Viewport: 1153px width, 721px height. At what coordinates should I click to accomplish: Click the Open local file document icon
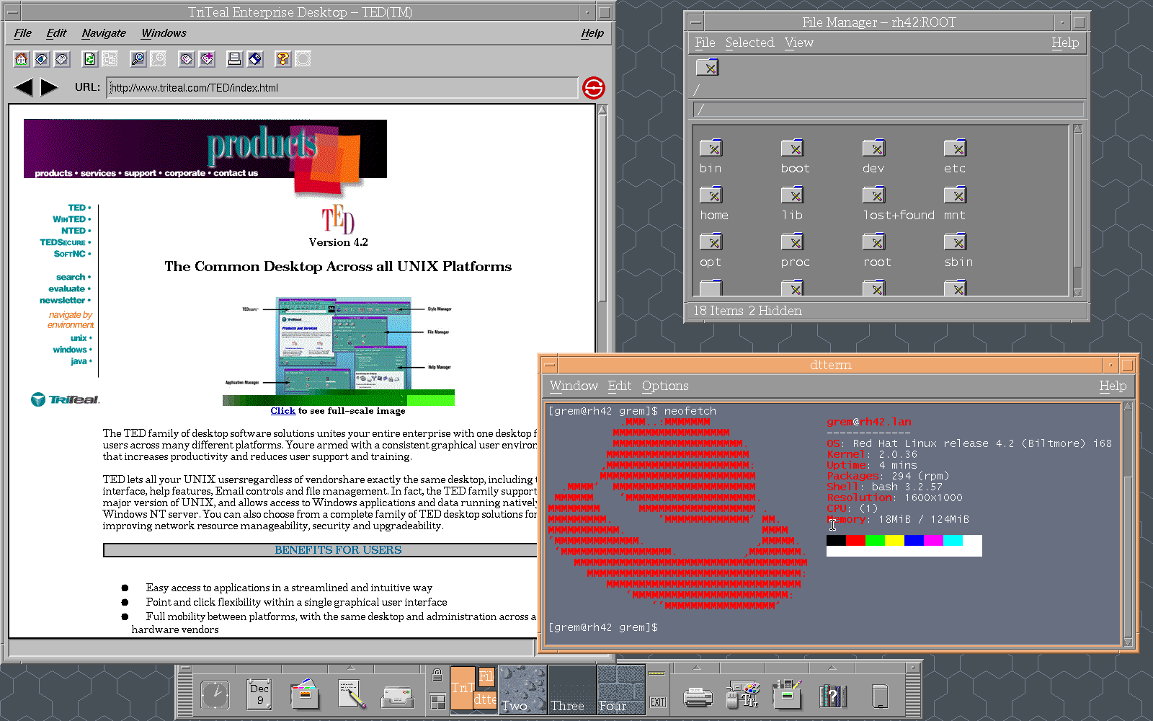click(x=62, y=59)
